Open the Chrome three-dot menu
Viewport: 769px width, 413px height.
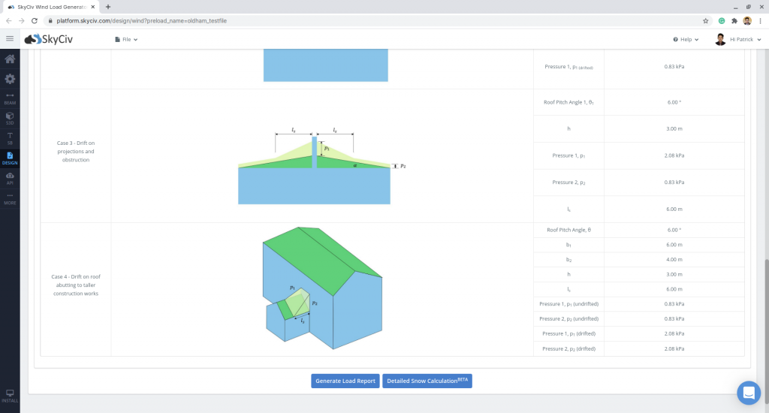pos(760,20)
